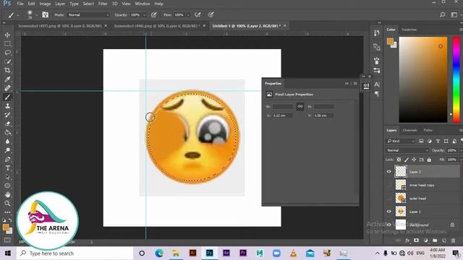Switch to Screenshot (497).png document tab
The height and width of the screenshot is (260, 463).
pos(60,26)
